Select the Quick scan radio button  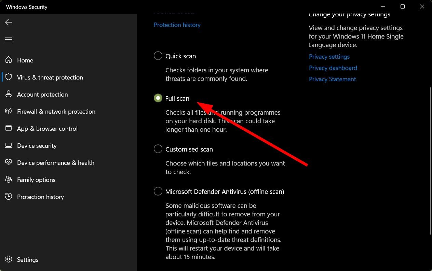point(158,56)
